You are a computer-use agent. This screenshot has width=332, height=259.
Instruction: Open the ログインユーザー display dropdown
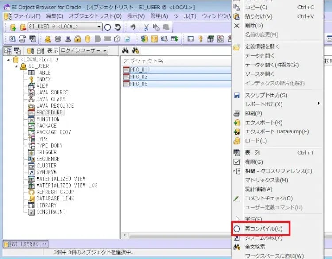click(x=105, y=51)
